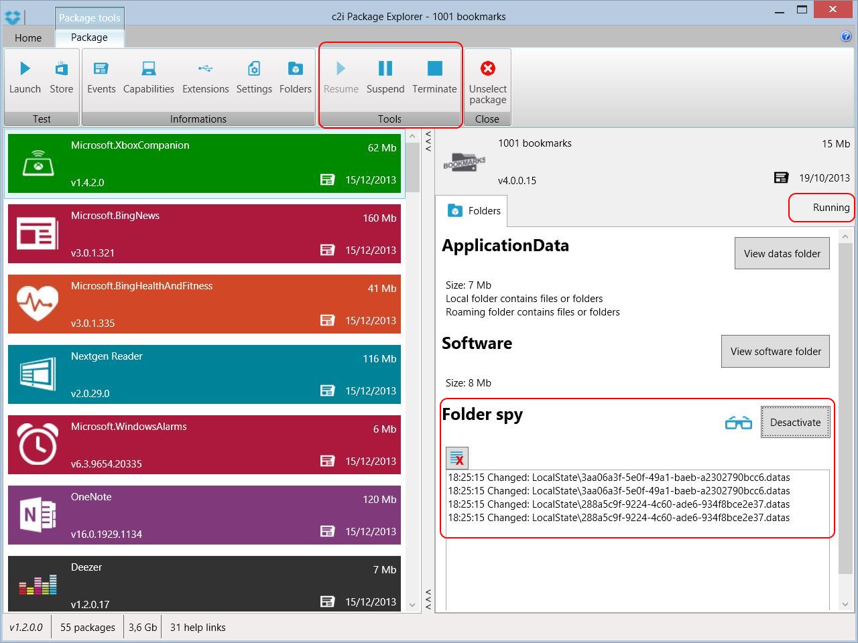Click the 55 packages status entry
The image size is (858, 643).
coord(87,628)
